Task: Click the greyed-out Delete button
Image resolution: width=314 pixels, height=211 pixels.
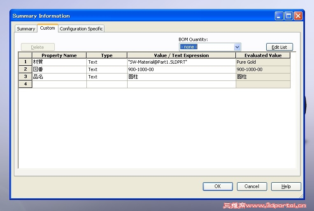Action: click(37, 47)
